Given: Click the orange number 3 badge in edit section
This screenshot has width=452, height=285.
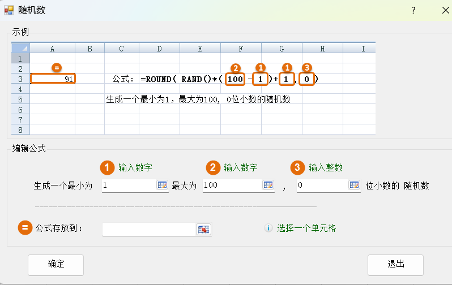Looking at the screenshot, I should tap(298, 167).
